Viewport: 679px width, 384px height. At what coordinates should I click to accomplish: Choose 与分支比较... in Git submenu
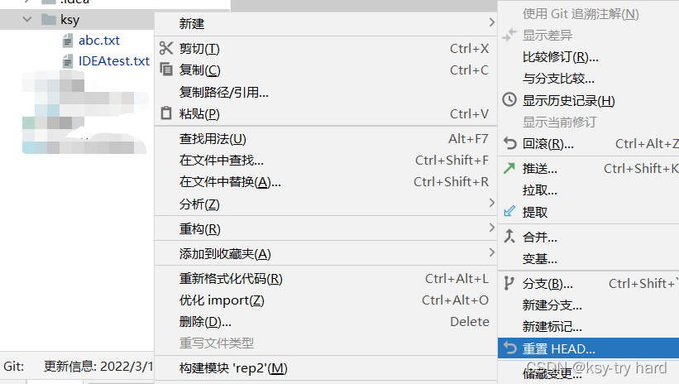589,79
